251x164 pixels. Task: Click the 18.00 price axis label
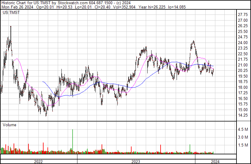(243, 87)
